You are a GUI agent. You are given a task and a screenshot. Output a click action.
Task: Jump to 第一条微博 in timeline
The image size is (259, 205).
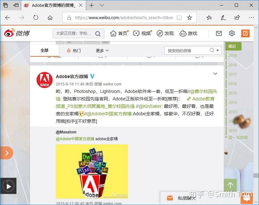pos(238,137)
